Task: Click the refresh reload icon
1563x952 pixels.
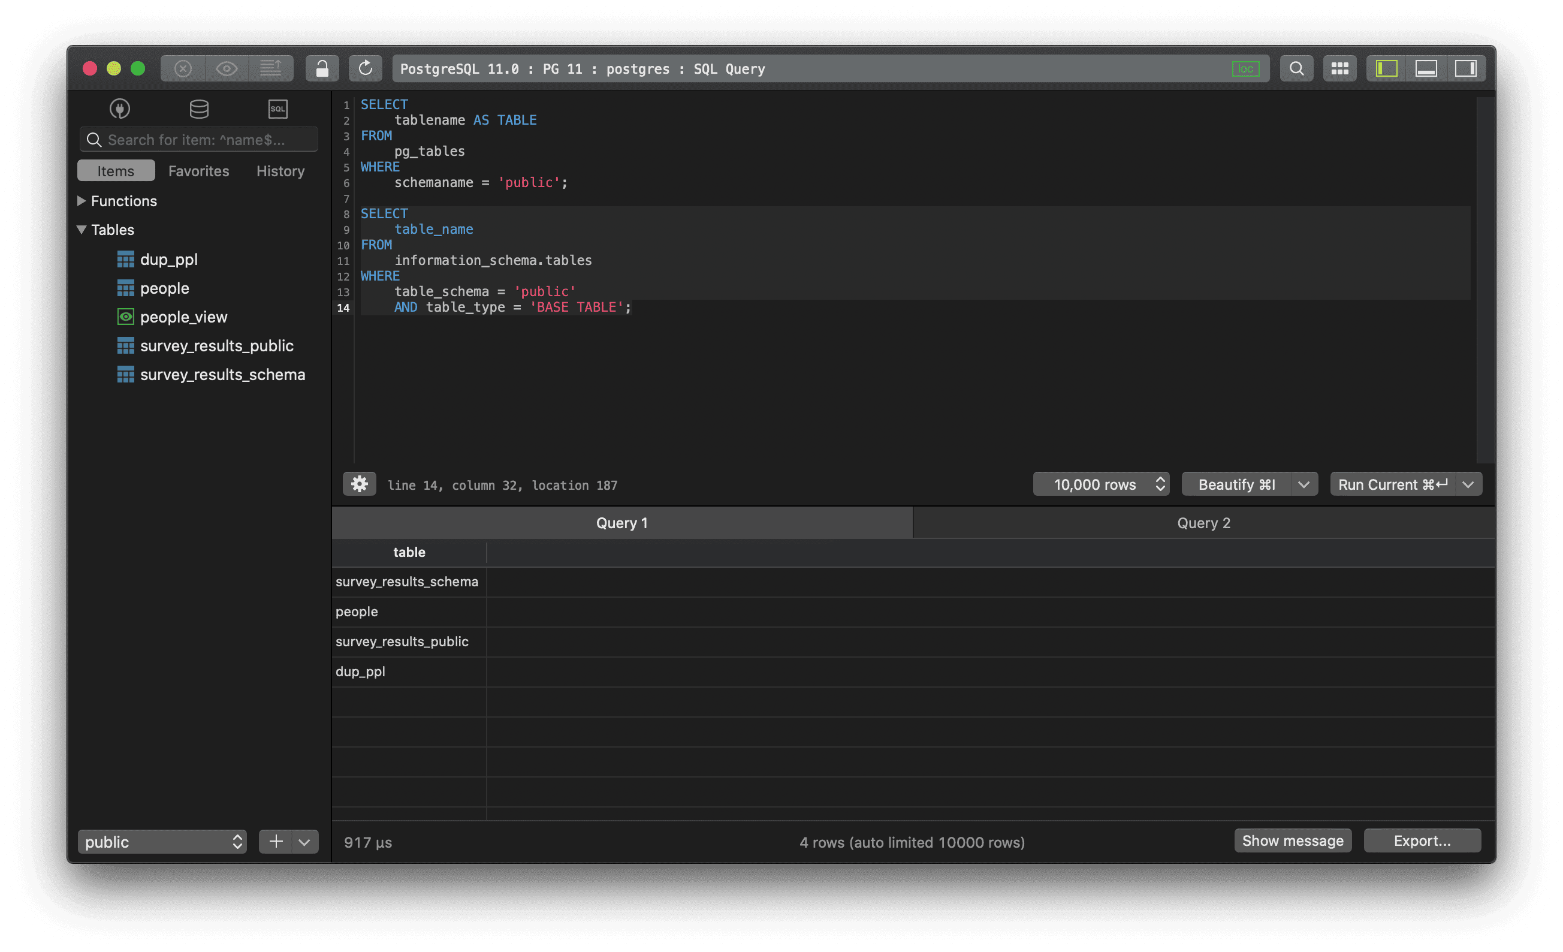Action: 366,68
